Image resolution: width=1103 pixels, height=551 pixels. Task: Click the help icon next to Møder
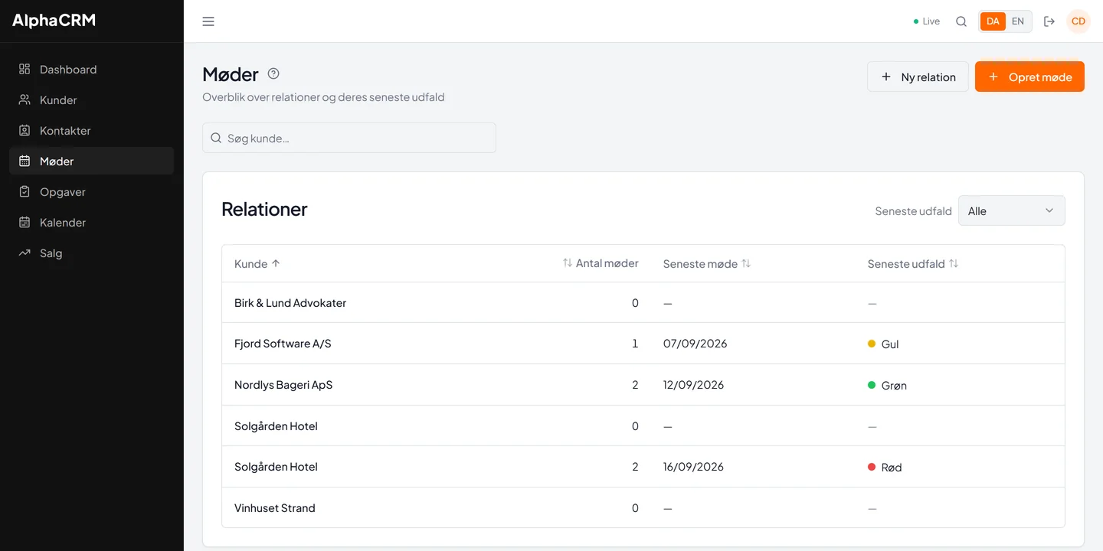click(273, 73)
